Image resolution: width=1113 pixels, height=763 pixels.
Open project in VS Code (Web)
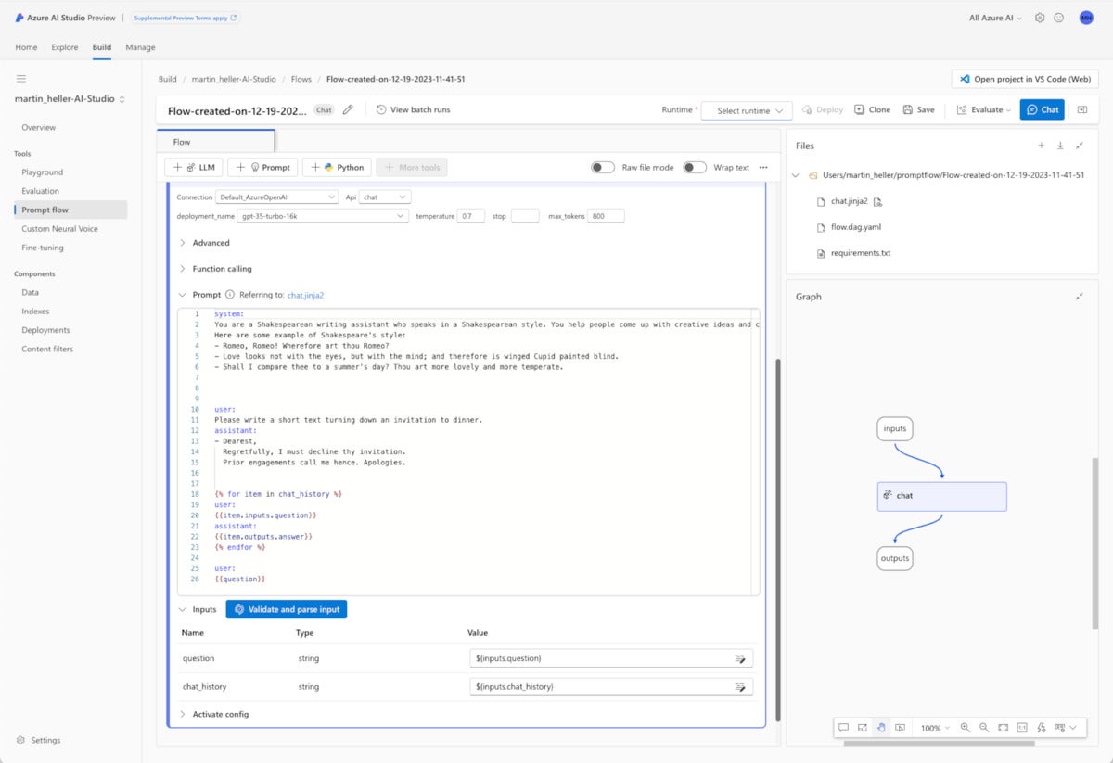(1025, 79)
